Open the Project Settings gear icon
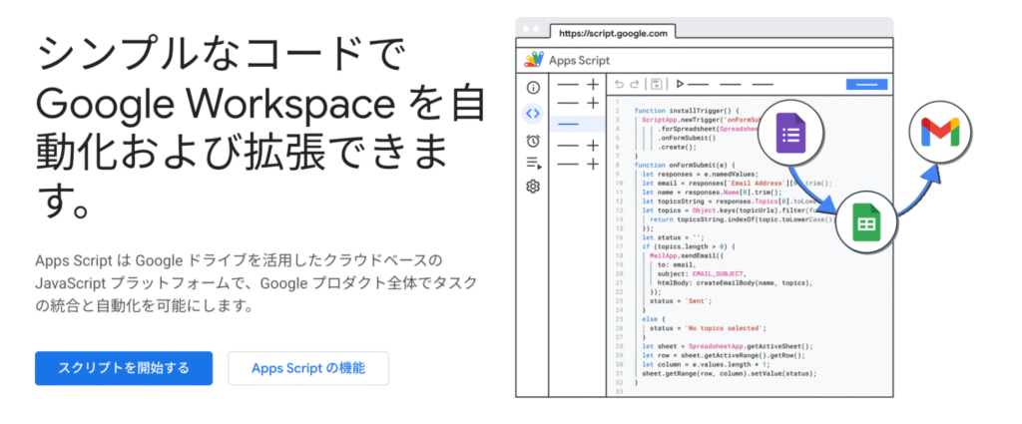The width and height of the screenshot is (1022, 424). click(x=533, y=187)
